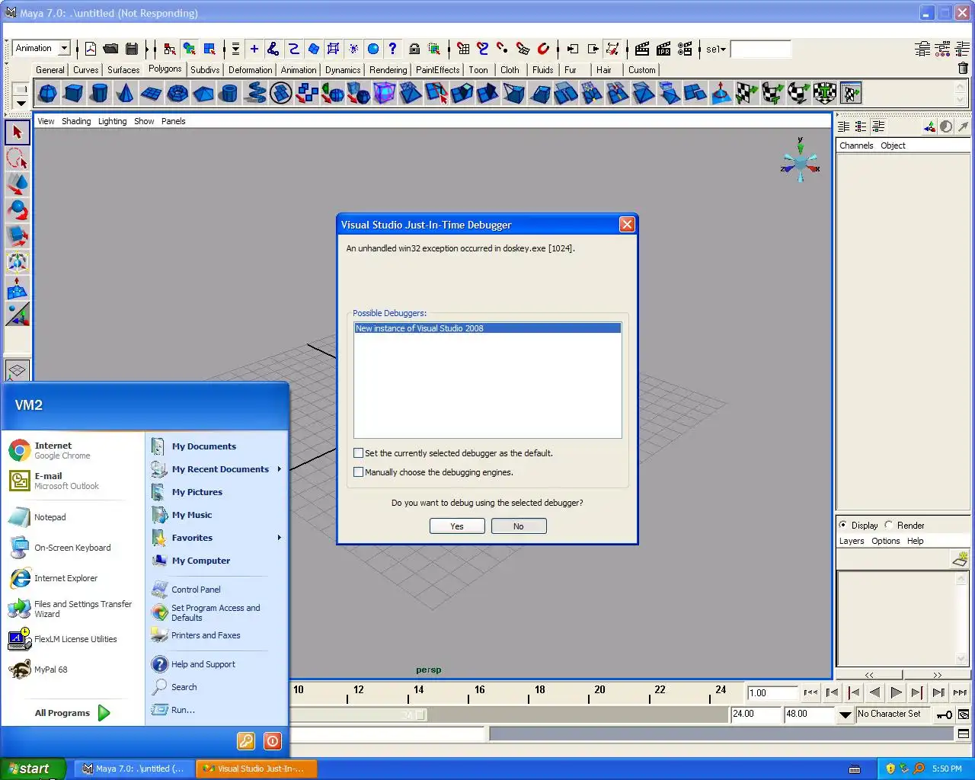Screen dimensions: 975x780
Task: Create a new layer icon
Action: pyautogui.click(x=960, y=560)
